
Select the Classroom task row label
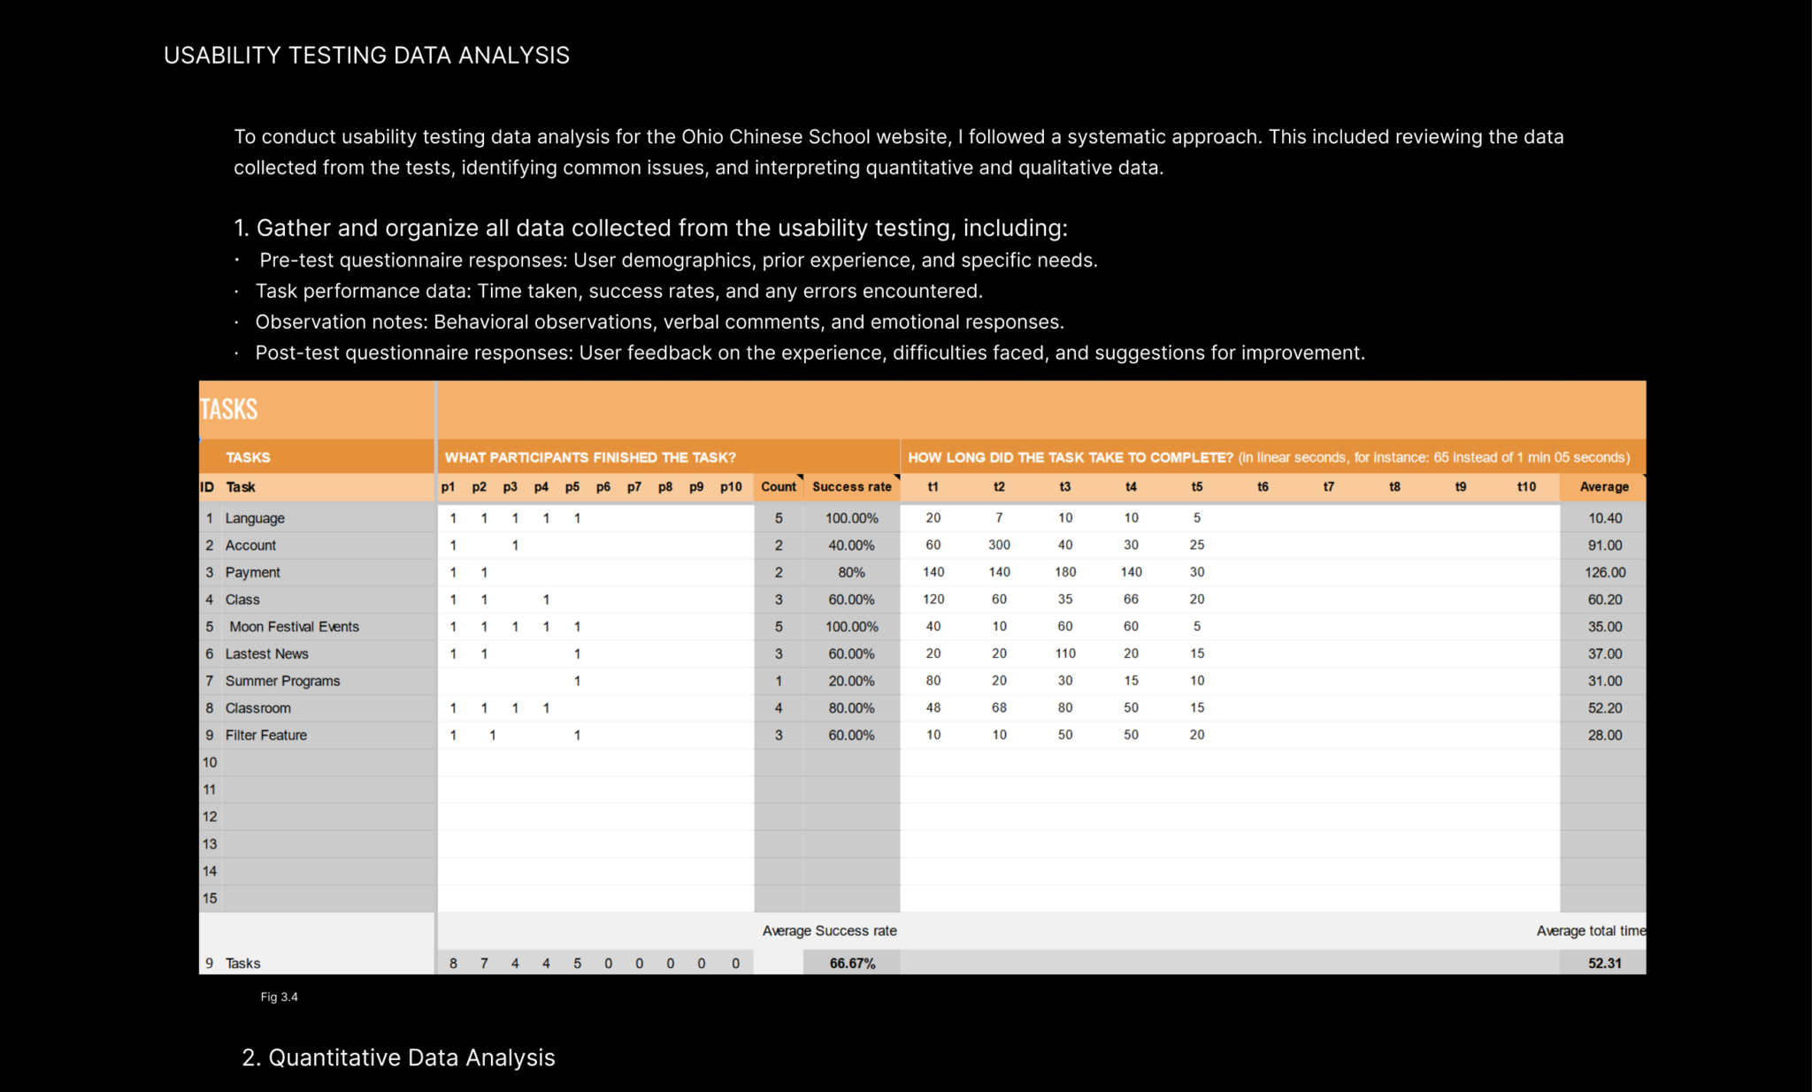[257, 708]
